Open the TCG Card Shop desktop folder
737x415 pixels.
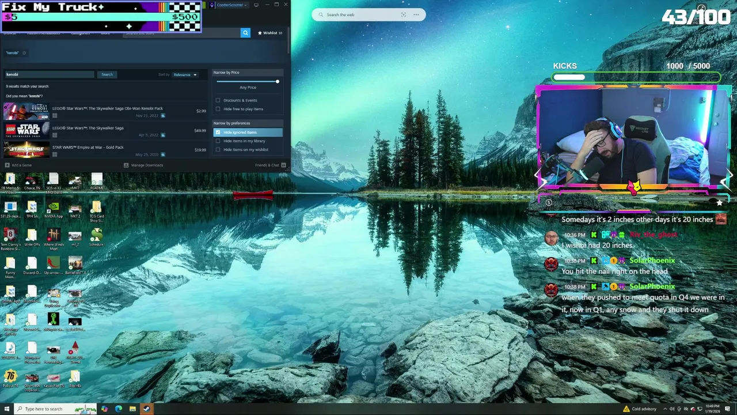point(96,211)
